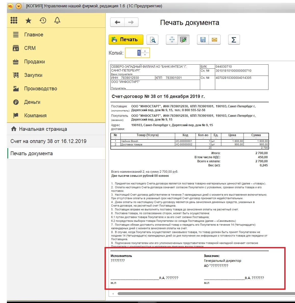Click the Заказчик: signature label
295x303 pixels.
212,256
